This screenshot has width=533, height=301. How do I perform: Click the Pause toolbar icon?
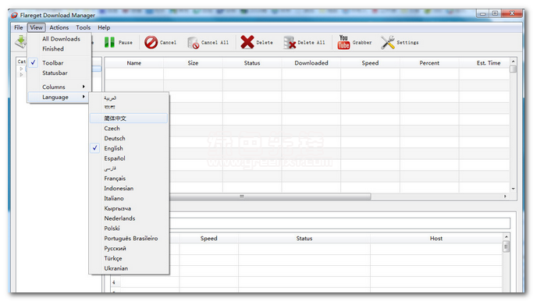coord(109,42)
